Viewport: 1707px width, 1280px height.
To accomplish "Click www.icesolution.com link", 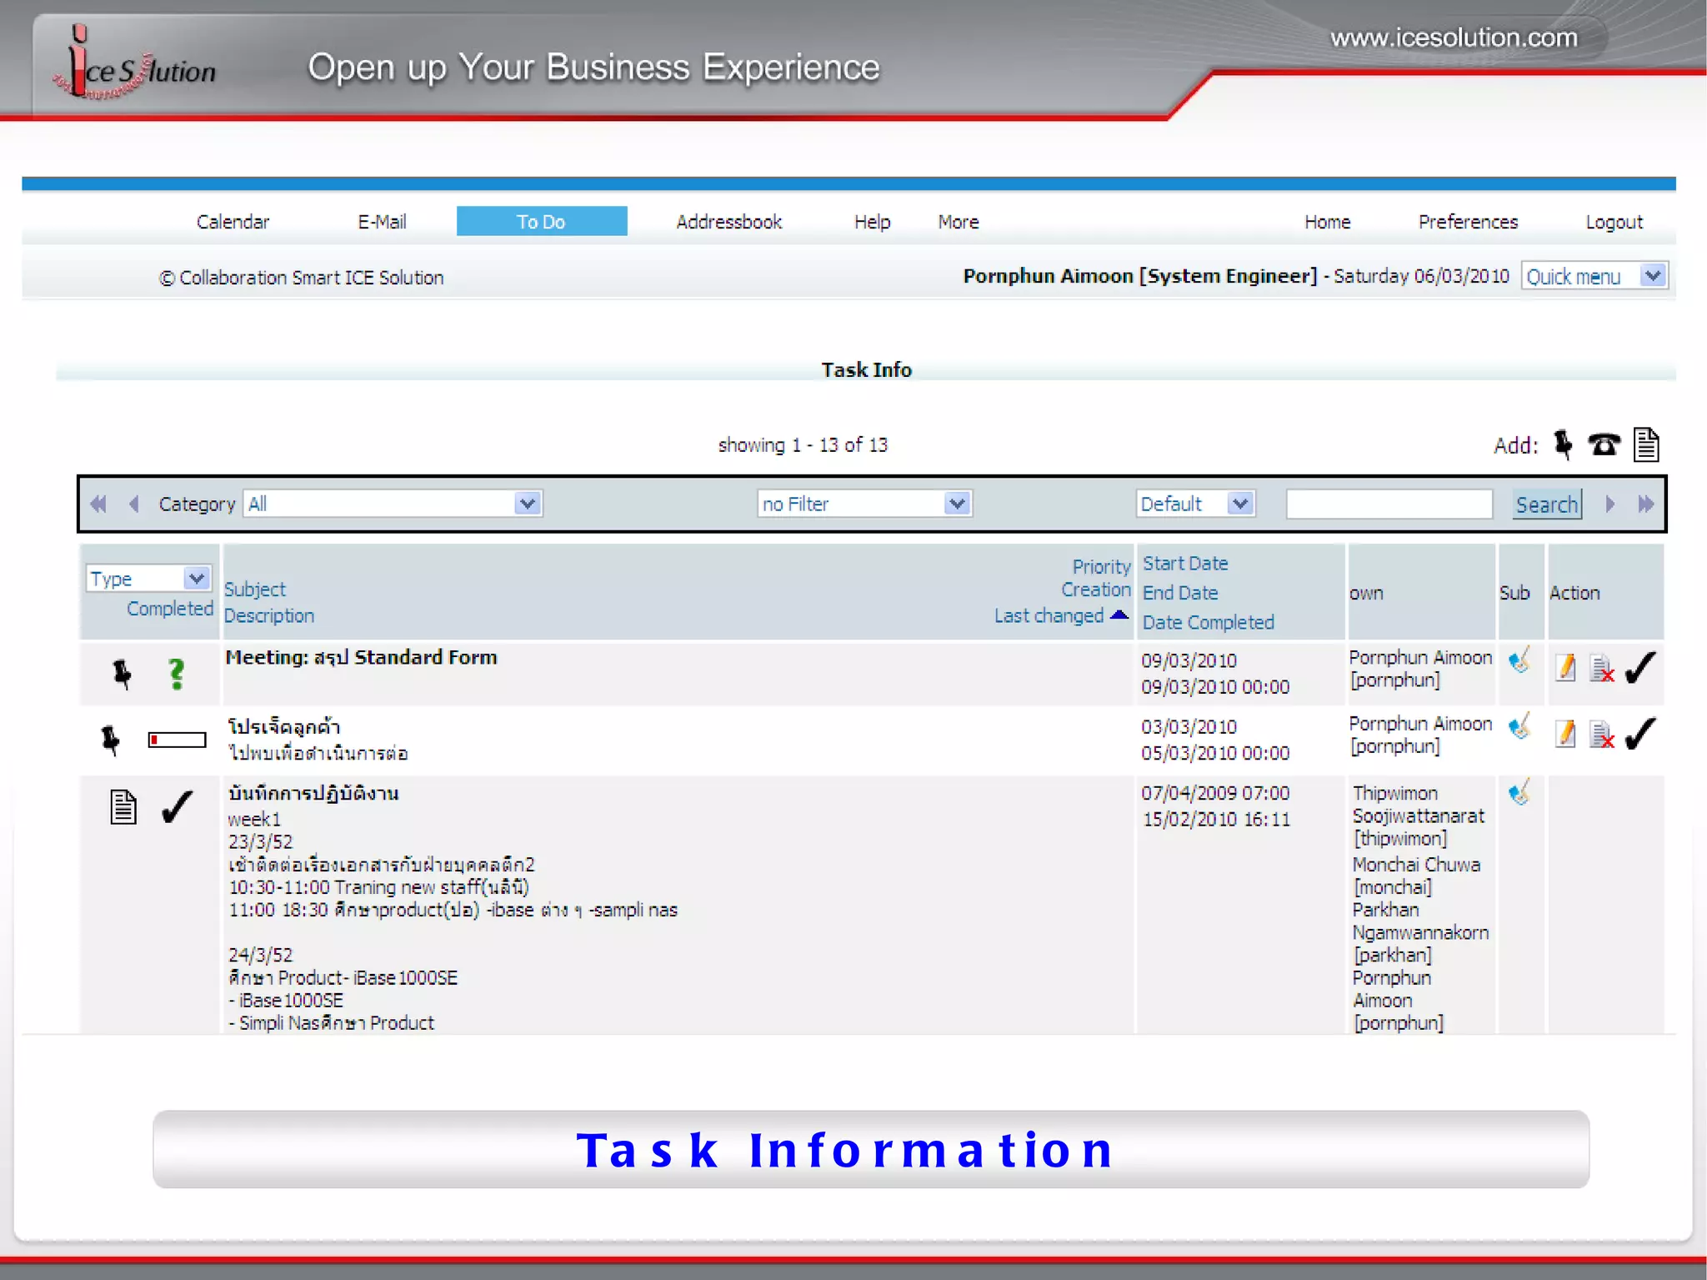I will 1454,38.
